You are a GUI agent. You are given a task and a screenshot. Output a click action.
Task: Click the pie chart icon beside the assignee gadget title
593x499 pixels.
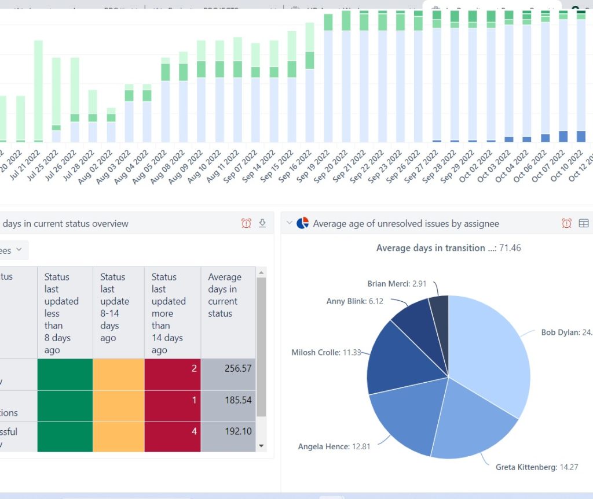click(x=302, y=223)
